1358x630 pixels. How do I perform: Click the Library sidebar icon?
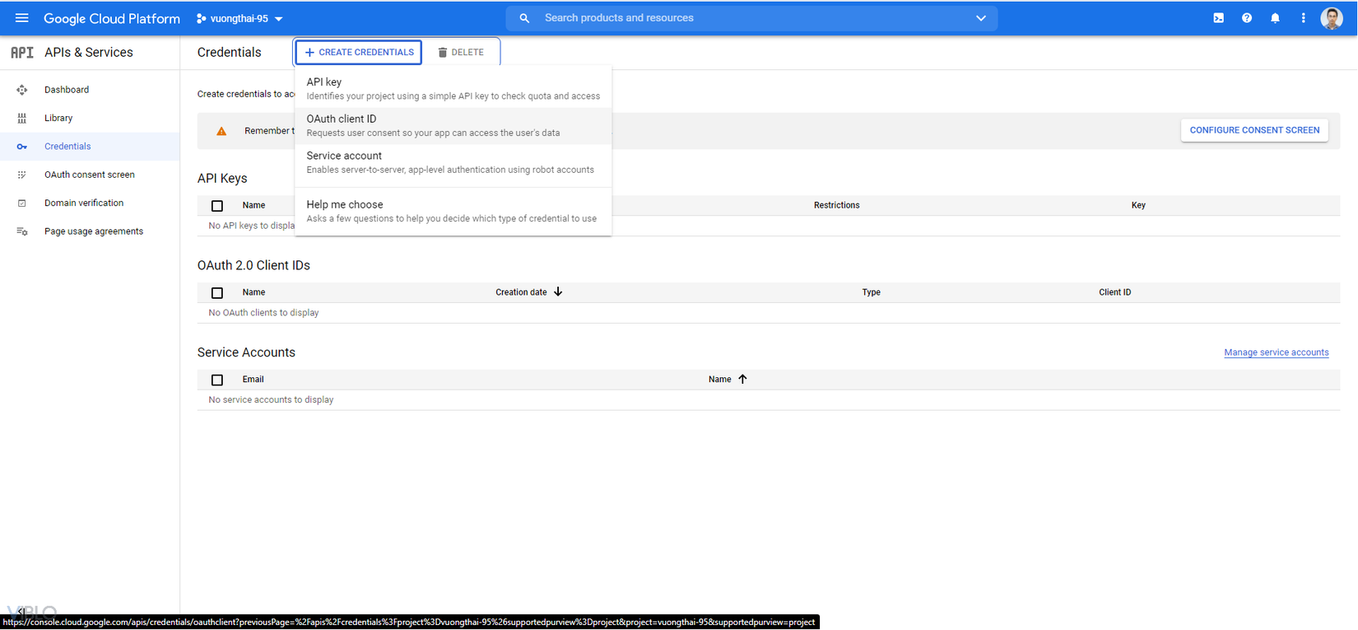(22, 118)
